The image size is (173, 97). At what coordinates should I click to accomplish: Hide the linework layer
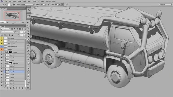pos(2,49)
